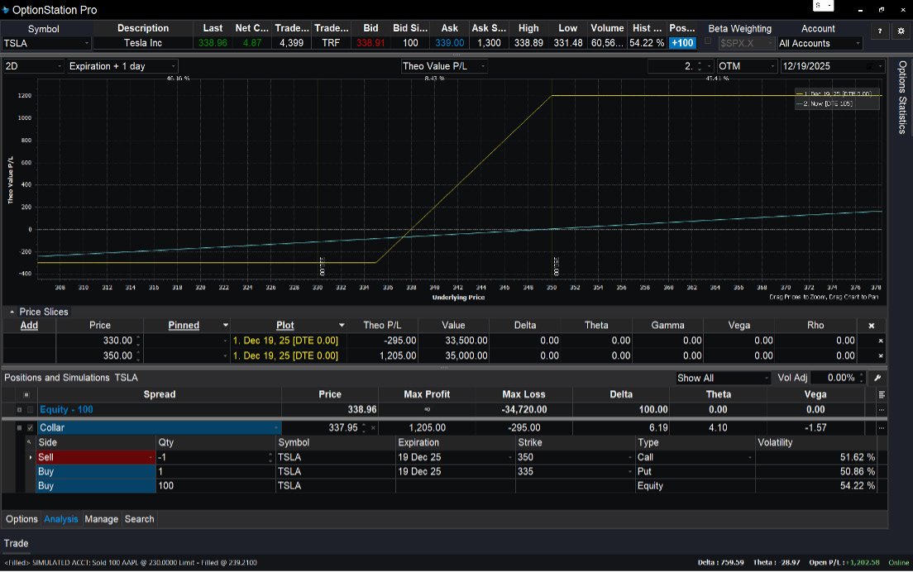Open the calendar icon in date field
The height and width of the screenshot is (572, 913).
869,66
